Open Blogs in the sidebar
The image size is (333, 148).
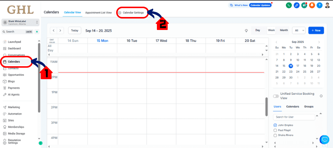tap(11, 81)
